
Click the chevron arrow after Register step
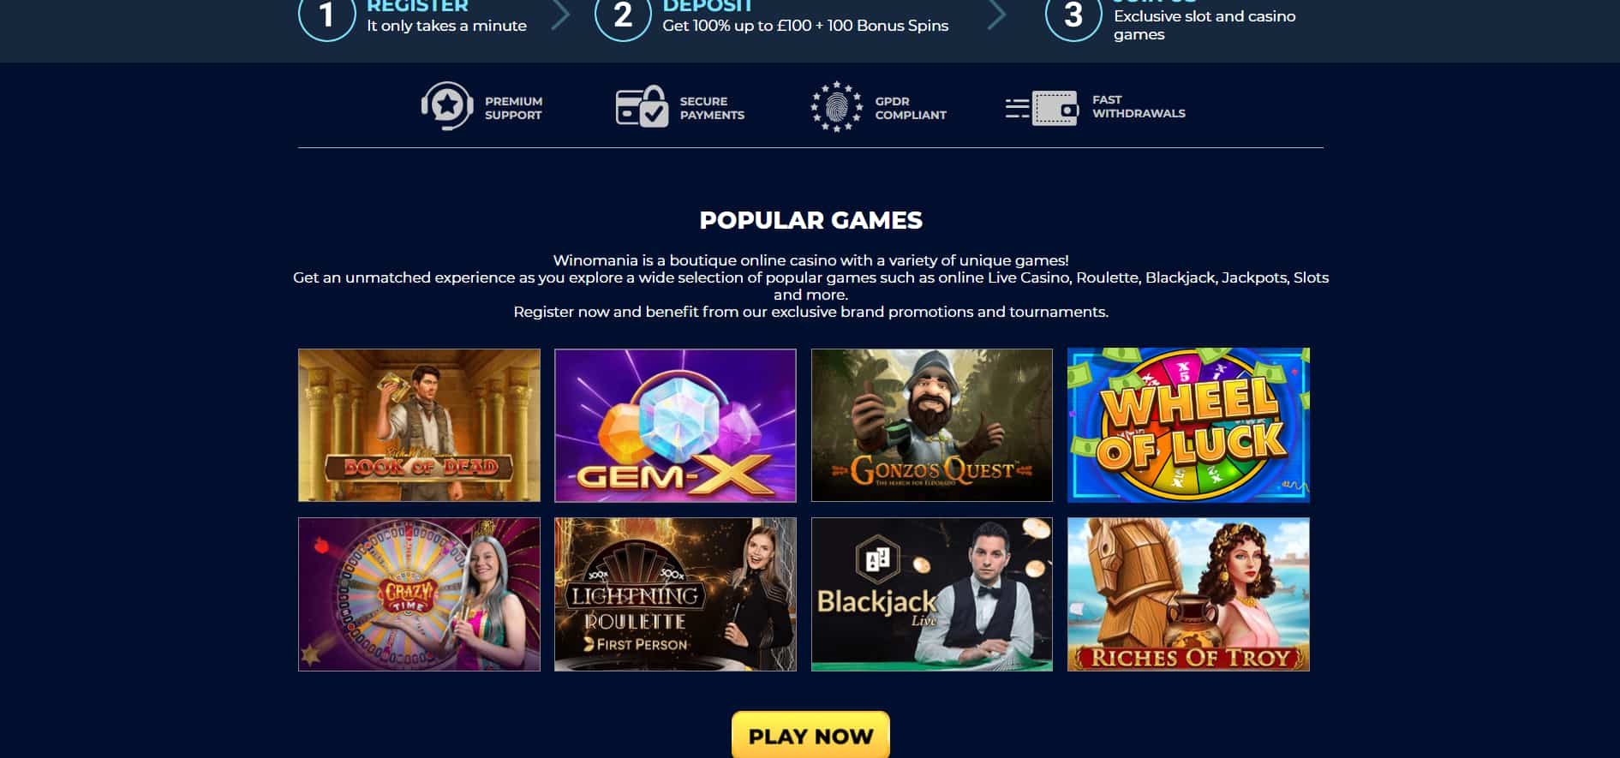560,15
